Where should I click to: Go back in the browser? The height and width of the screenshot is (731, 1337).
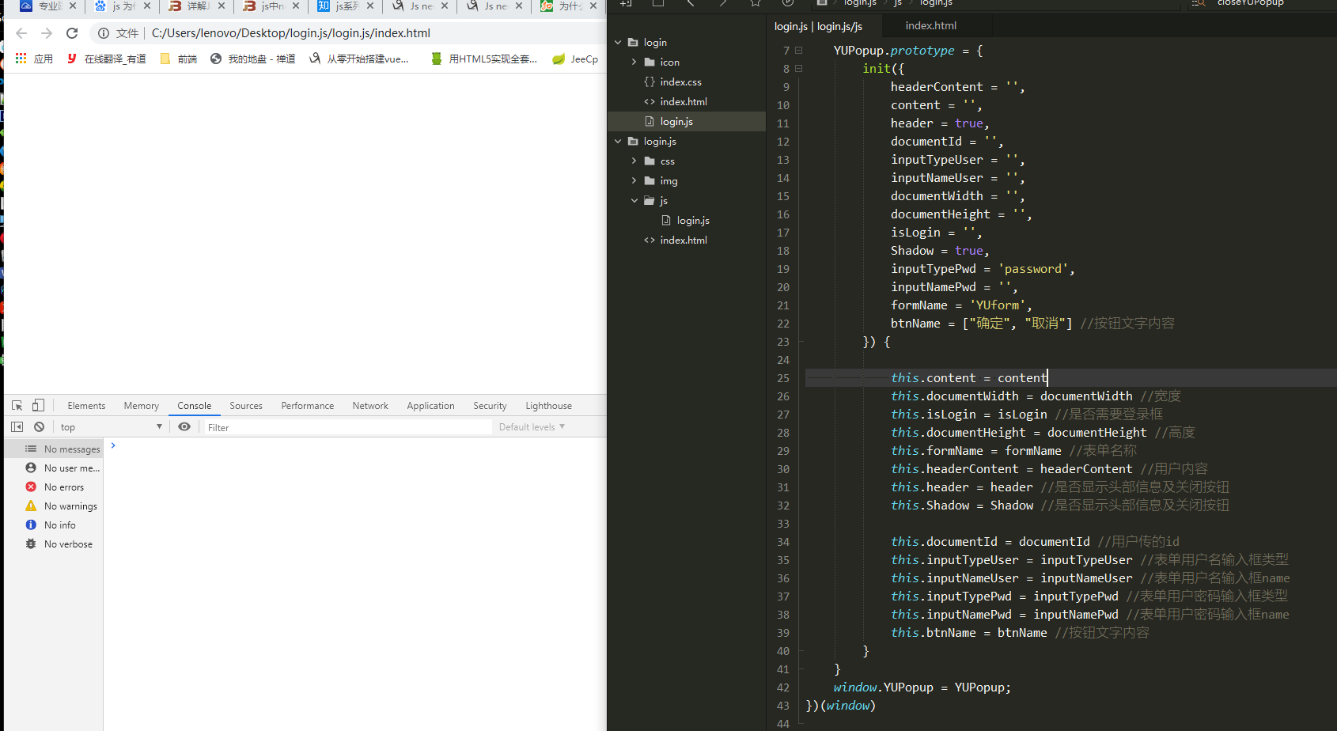(x=21, y=33)
